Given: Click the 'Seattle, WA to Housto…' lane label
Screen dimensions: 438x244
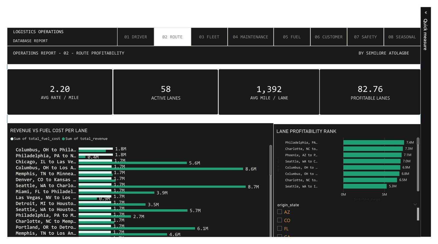Looking at the screenshot, I should pos(46,209).
